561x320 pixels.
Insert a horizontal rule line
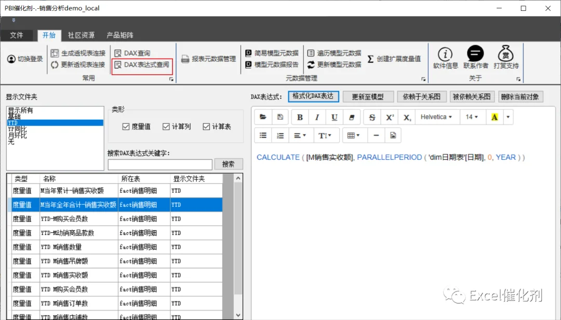(376, 135)
